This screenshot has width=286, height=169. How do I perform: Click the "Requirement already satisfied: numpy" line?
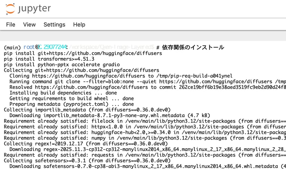[138, 138]
